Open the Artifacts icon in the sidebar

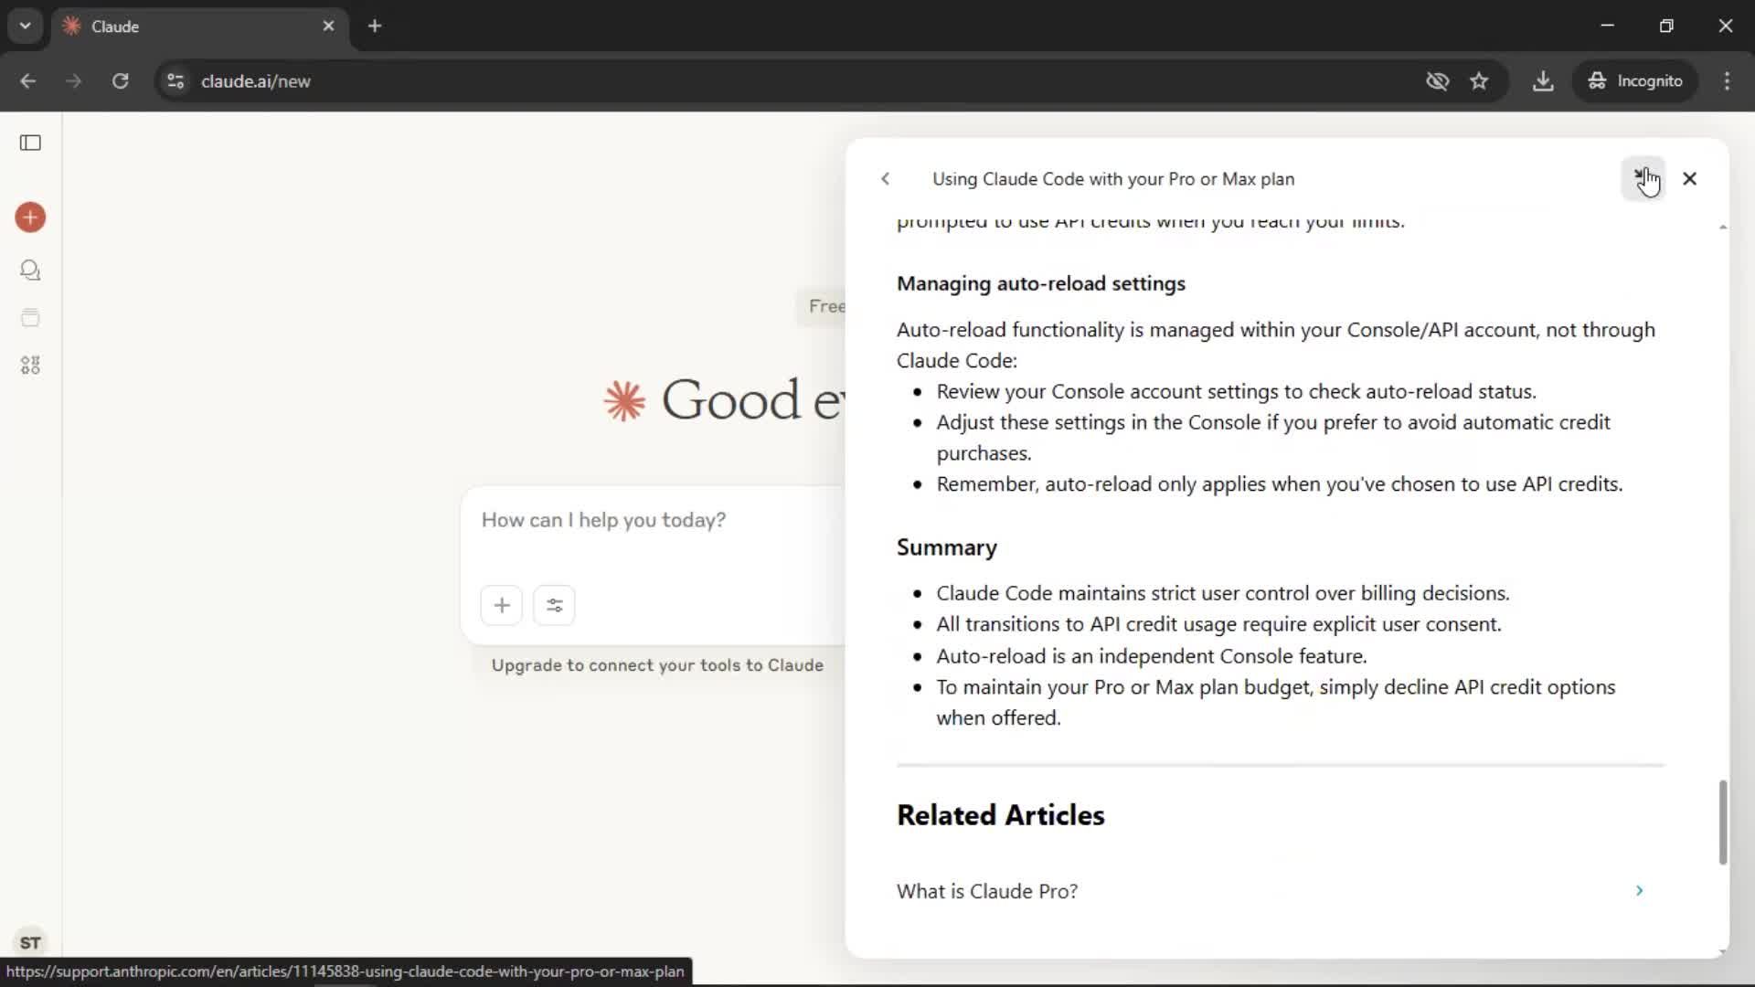[30, 366]
